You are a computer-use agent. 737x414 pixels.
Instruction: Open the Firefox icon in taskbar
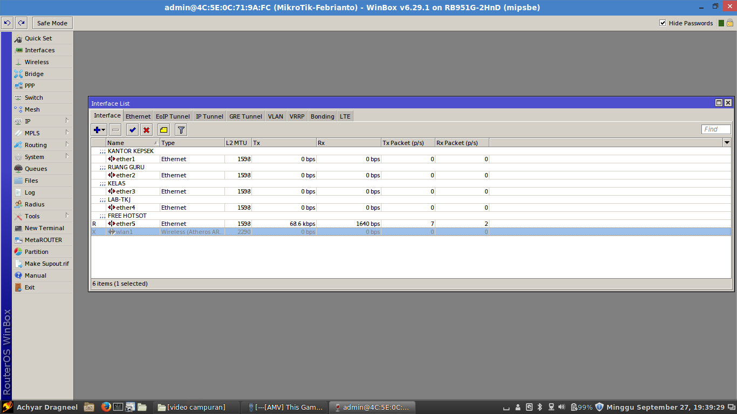(x=106, y=407)
